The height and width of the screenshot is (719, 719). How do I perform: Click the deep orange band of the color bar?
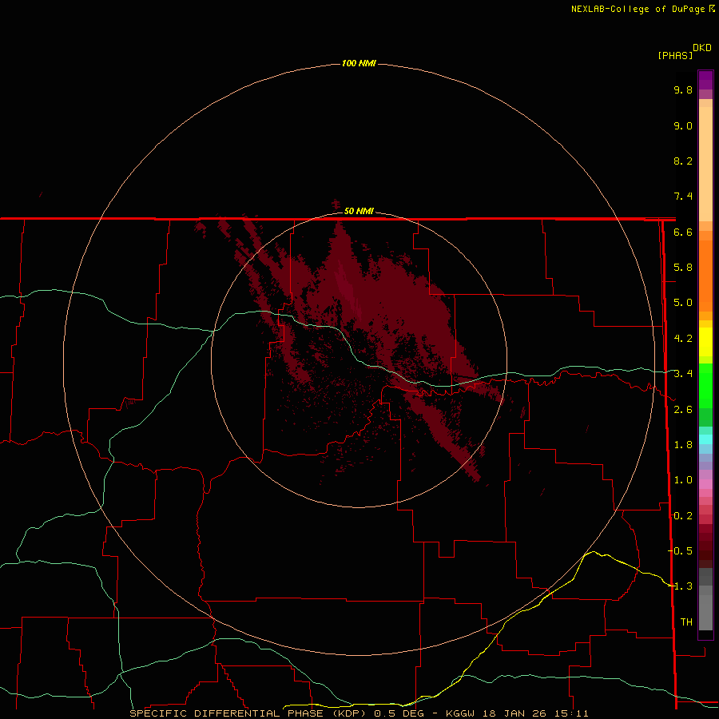(x=705, y=276)
